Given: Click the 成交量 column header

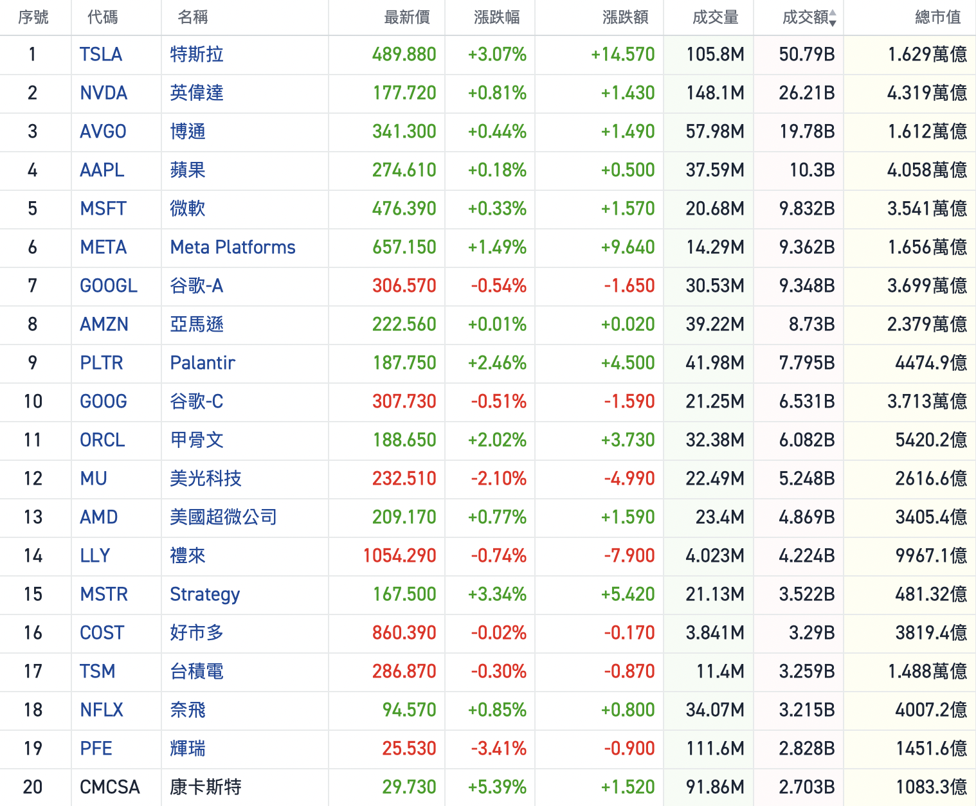Looking at the screenshot, I should 715,18.
